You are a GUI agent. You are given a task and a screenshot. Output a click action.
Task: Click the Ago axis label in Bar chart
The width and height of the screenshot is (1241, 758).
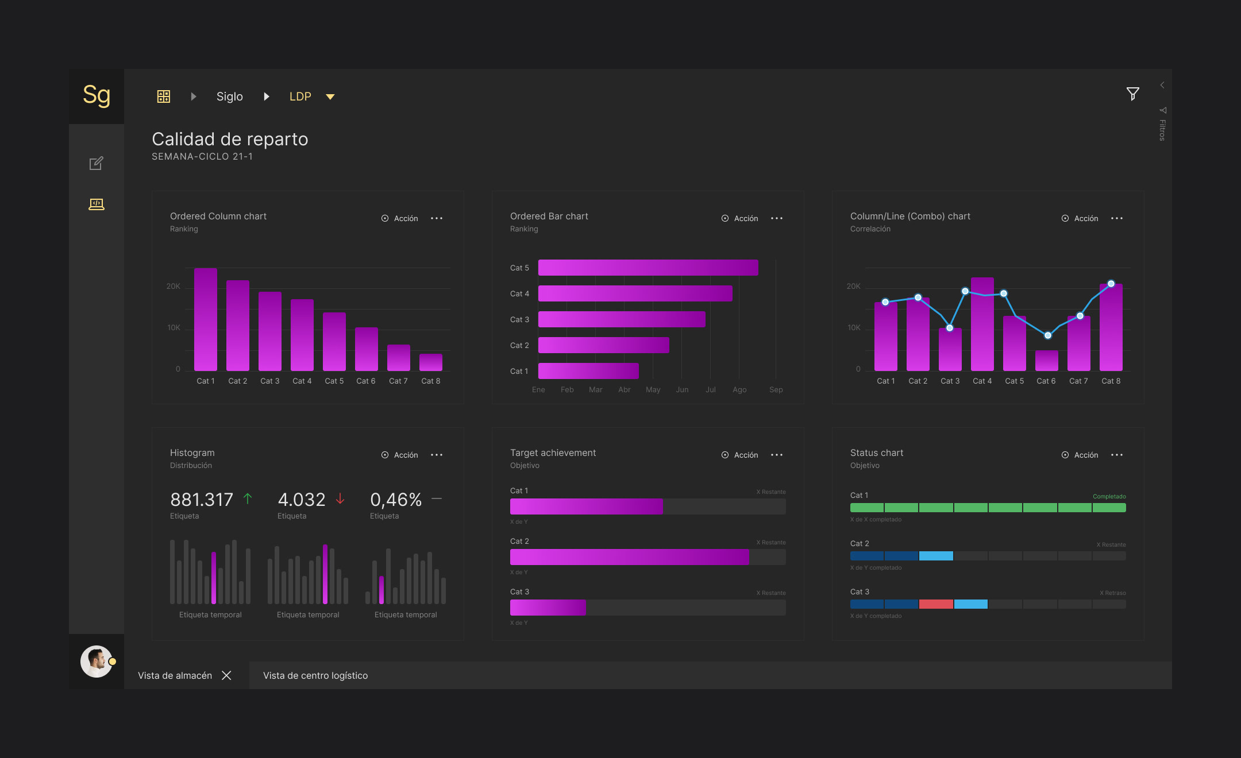click(x=739, y=389)
